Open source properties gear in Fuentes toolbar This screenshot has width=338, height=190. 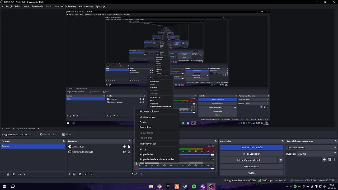80,174
